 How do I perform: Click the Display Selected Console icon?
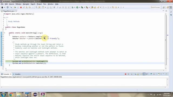pyautogui.click(x=154, y=74)
